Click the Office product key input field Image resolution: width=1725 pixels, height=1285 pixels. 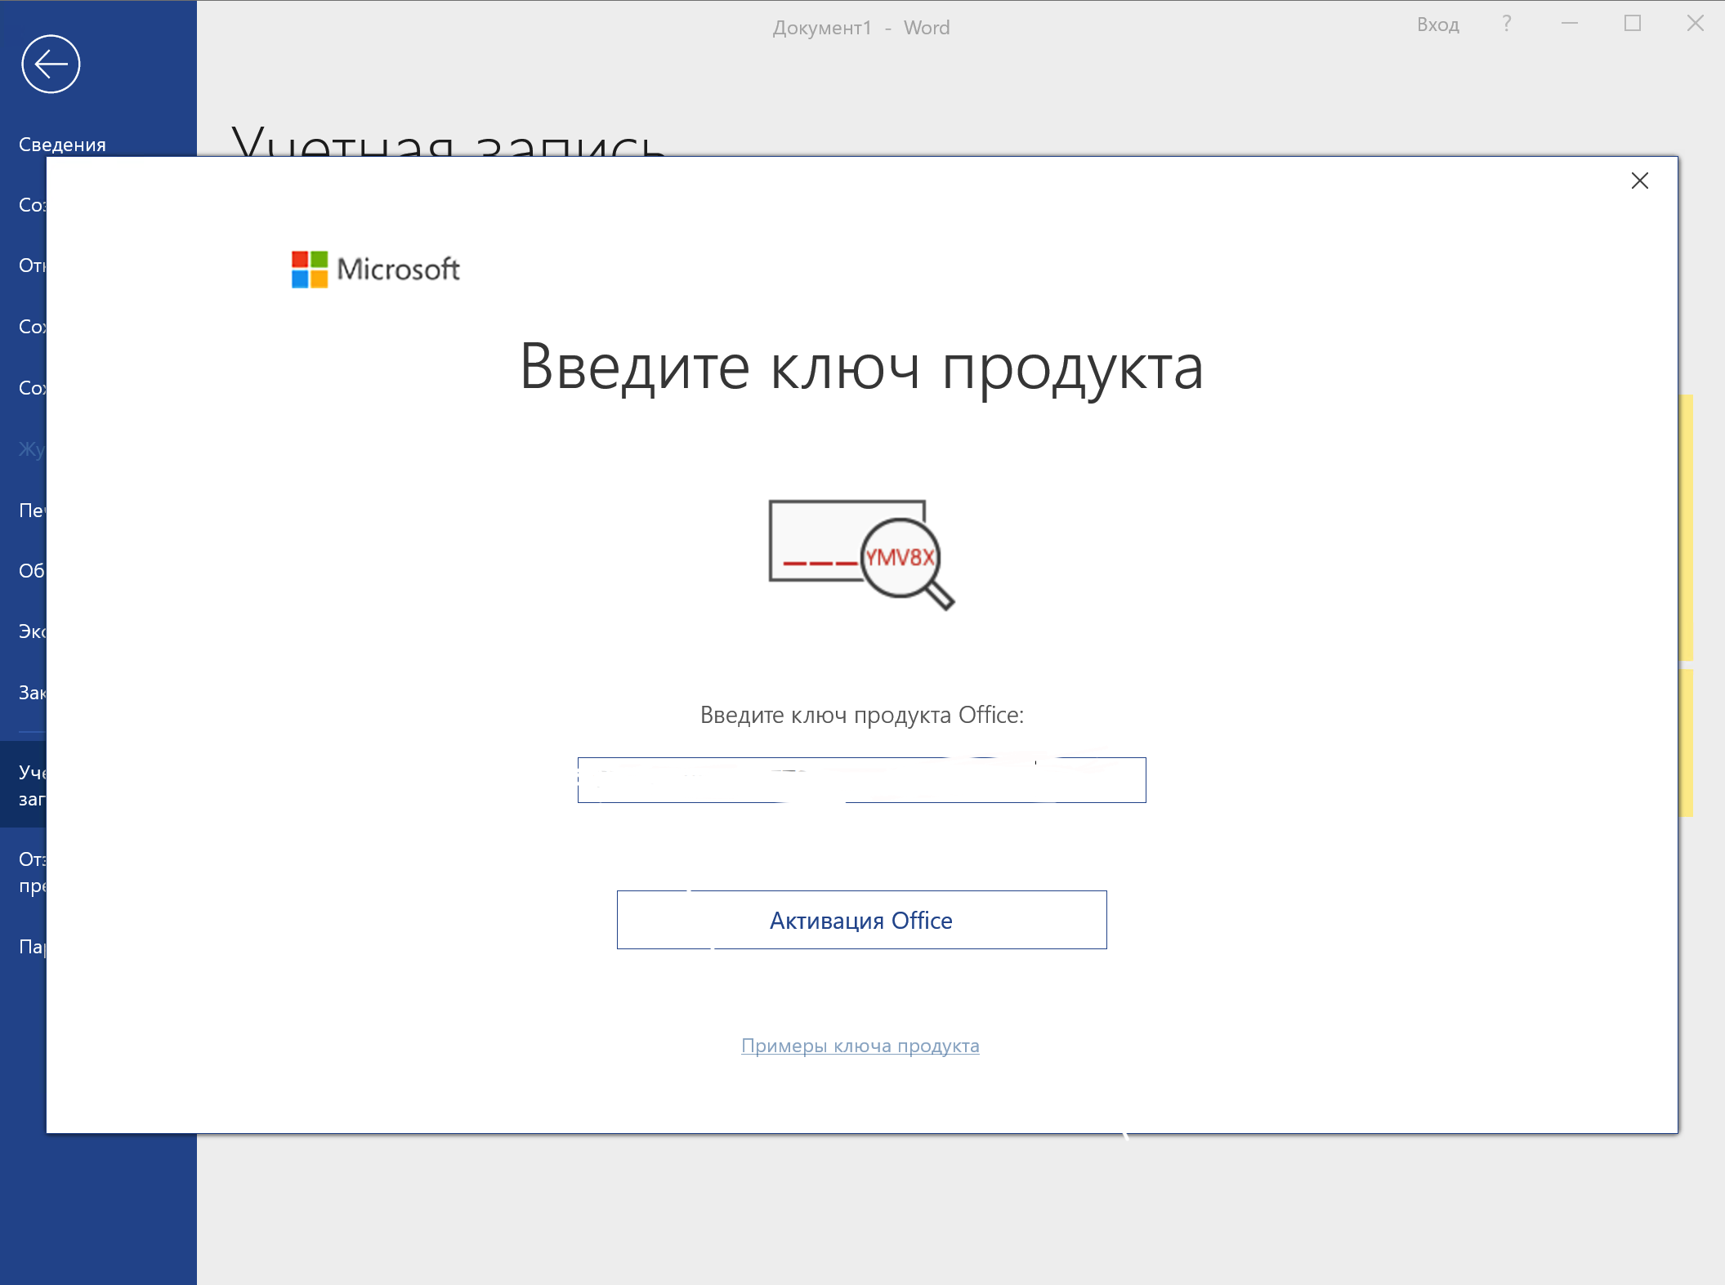861,780
